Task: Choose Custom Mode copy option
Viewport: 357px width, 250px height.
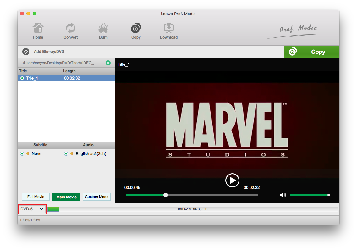Action: pos(97,197)
